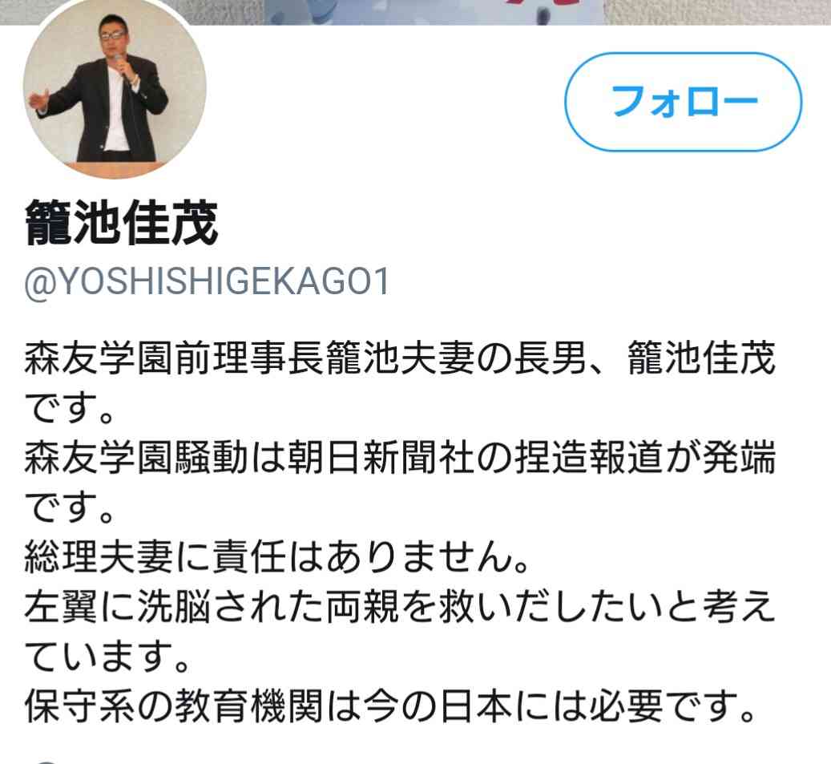Click the last bio line 保守系の教育機関は

[390, 706]
